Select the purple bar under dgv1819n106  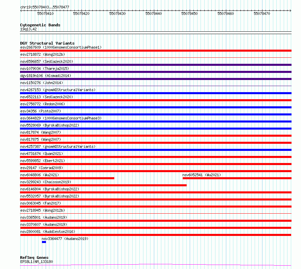coord(156,79)
